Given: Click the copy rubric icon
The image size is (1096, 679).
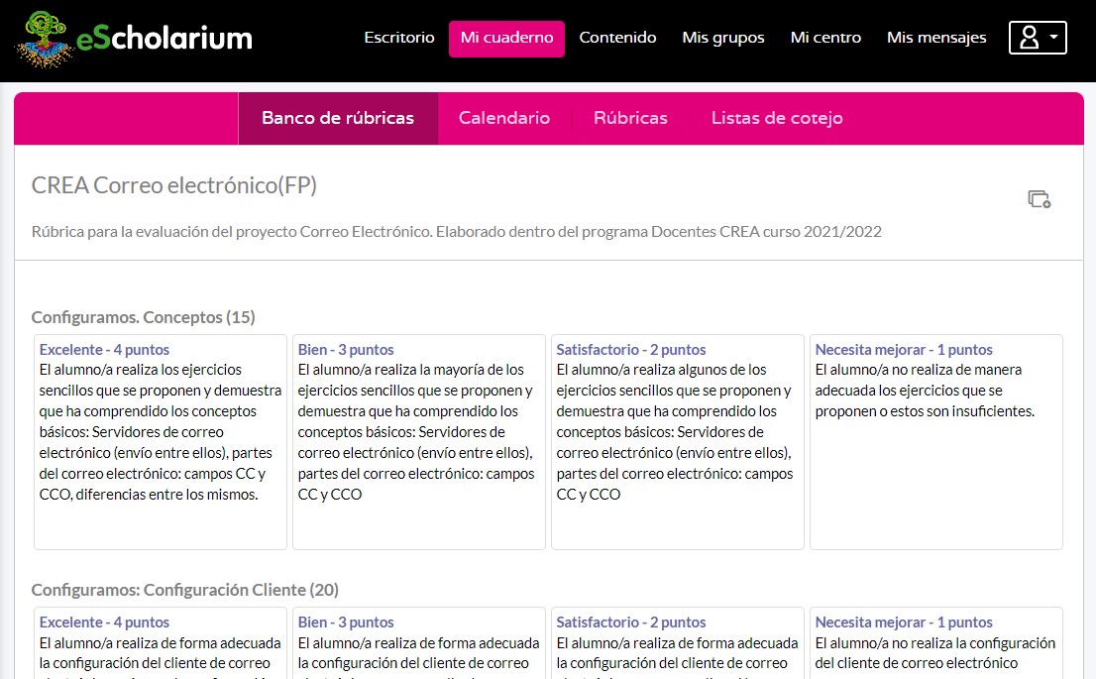Looking at the screenshot, I should [1039, 199].
